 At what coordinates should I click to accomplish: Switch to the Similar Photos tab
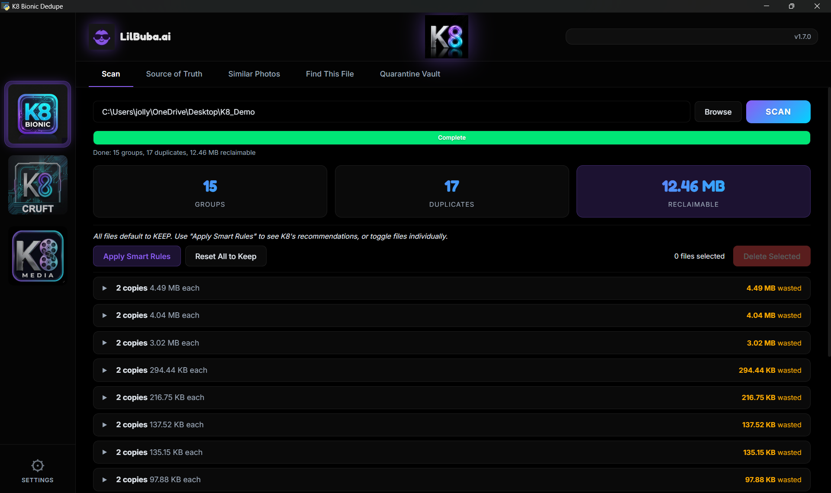tap(254, 74)
